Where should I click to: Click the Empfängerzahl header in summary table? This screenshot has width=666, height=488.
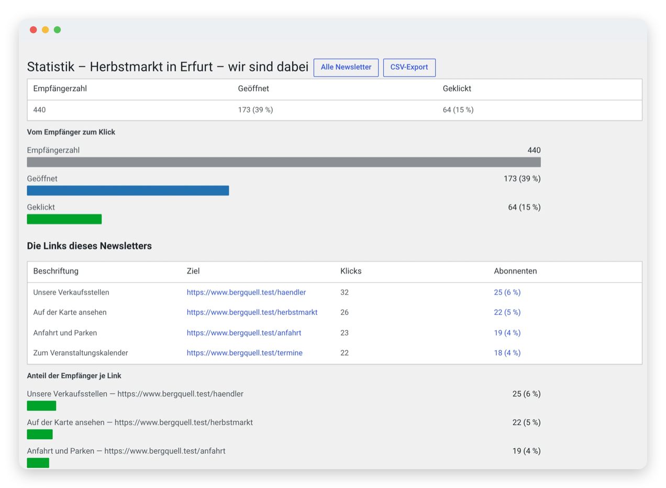(60, 88)
